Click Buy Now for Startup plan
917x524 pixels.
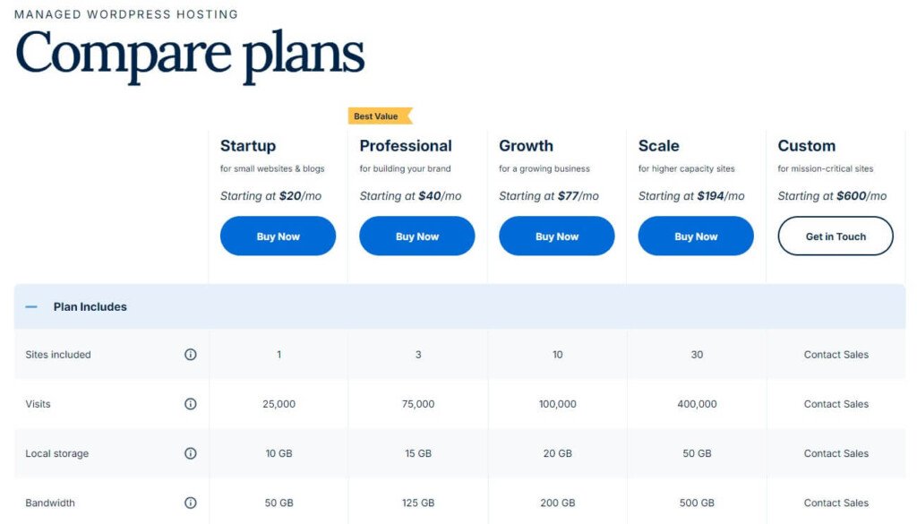pos(278,236)
